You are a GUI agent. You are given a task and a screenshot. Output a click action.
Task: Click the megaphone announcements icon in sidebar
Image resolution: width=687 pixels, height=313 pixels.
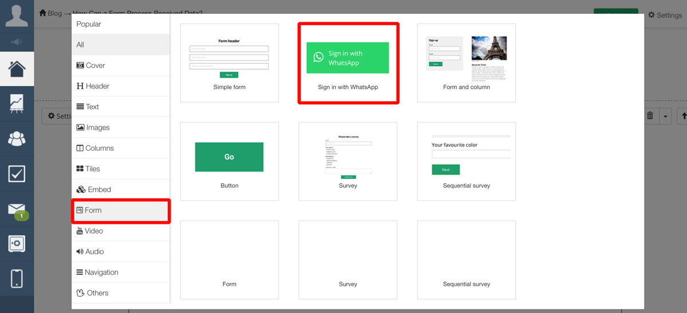(x=17, y=42)
